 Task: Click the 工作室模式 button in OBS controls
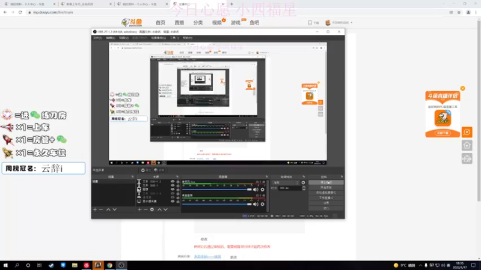click(326, 198)
